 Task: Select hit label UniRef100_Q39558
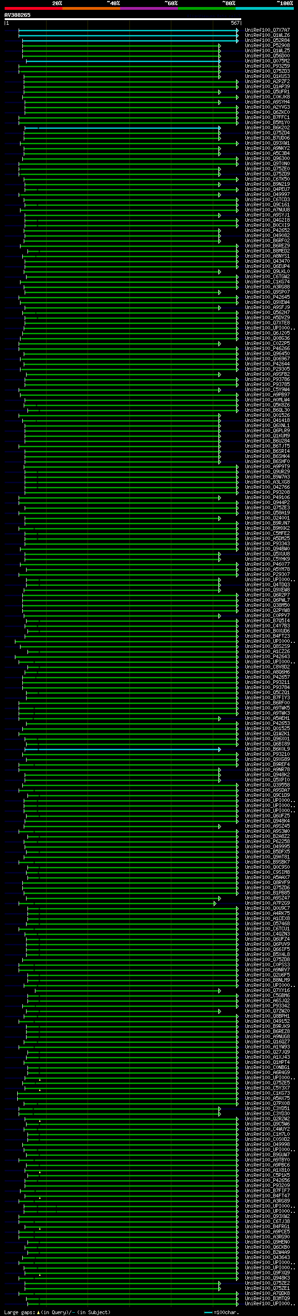[x=267, y=785]
